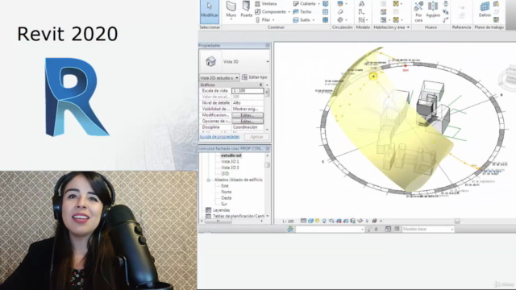516x290 pixels.
Task: Click Editar tipo button
Action: (255, 77)
